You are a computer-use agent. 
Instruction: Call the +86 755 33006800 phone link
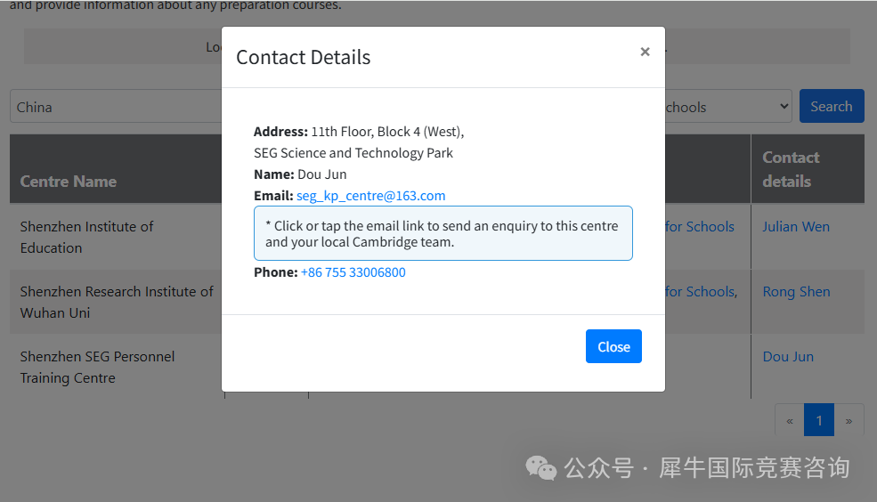[x=353, y=272]
